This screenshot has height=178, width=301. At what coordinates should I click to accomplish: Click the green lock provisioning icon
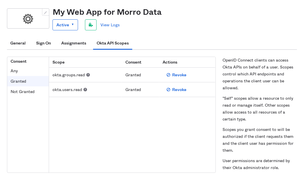click(x=90, y=25)
